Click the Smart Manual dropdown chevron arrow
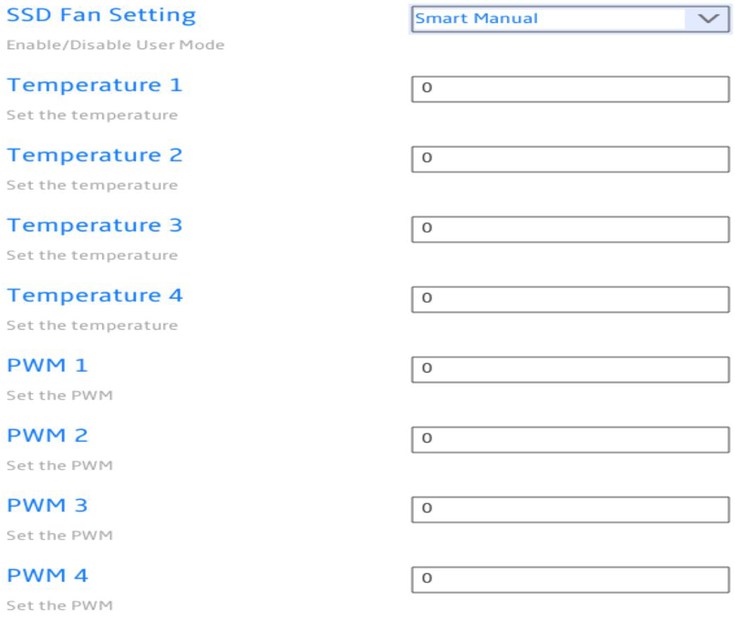Image resolution: width=735 pixels, height=617 pixels. coord(708,19)
